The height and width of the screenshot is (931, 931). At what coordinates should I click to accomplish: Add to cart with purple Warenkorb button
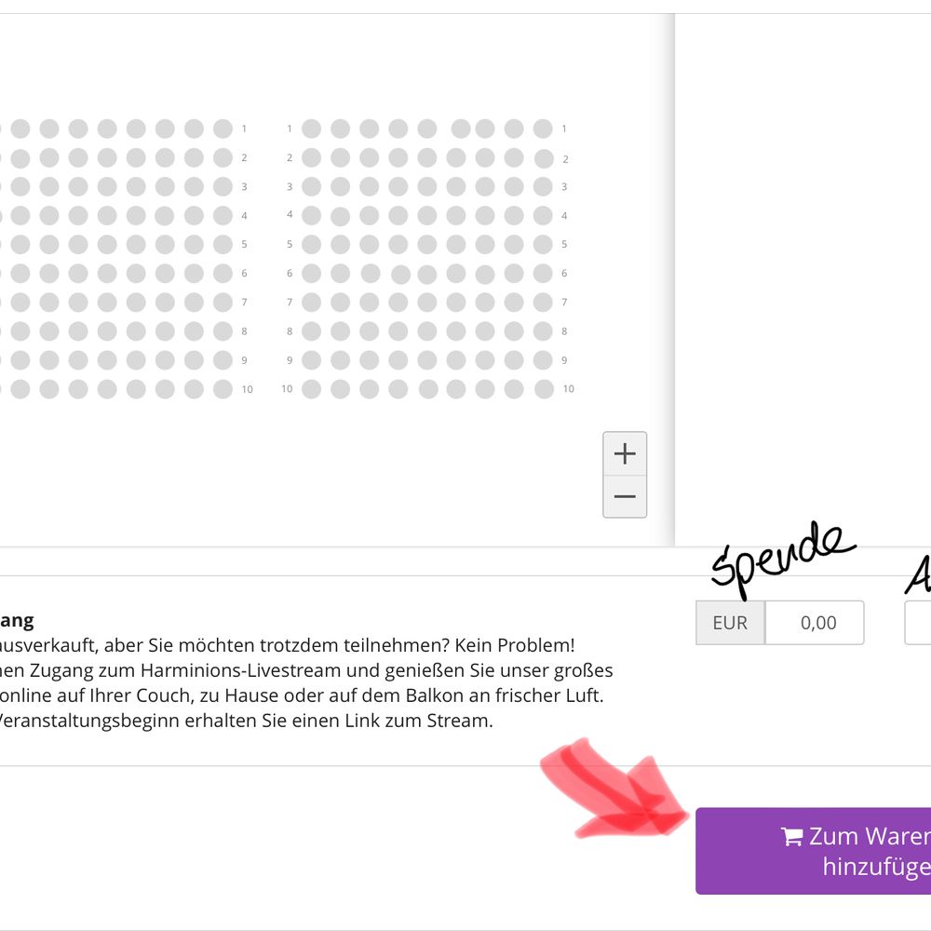[814, 851]
